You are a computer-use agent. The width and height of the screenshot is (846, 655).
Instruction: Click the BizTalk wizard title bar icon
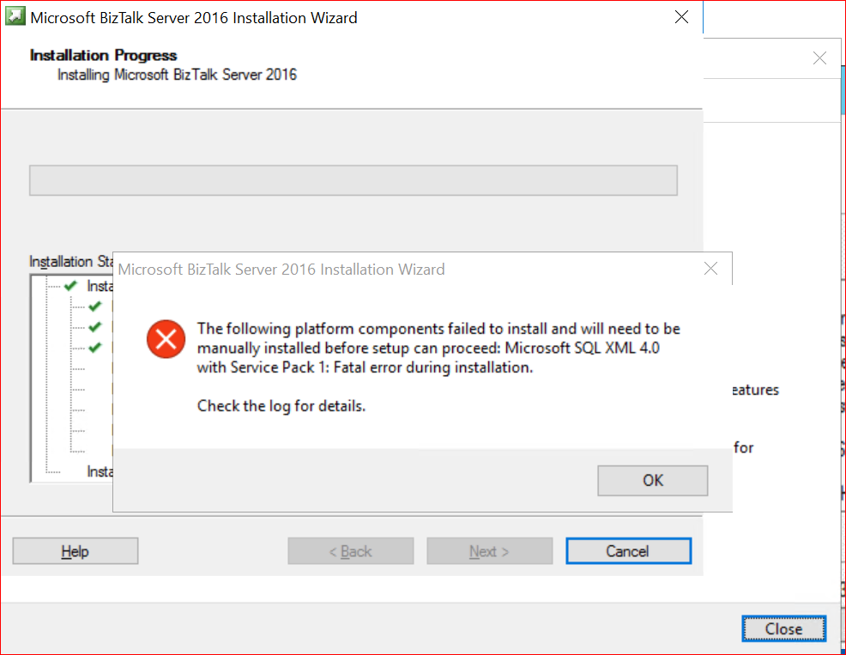15,17
